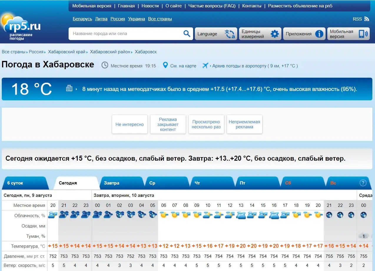Click the moon icon at tomorrow 21
Image resolution: width=375 pixels, height=271 pixels.
coord(329,215)
